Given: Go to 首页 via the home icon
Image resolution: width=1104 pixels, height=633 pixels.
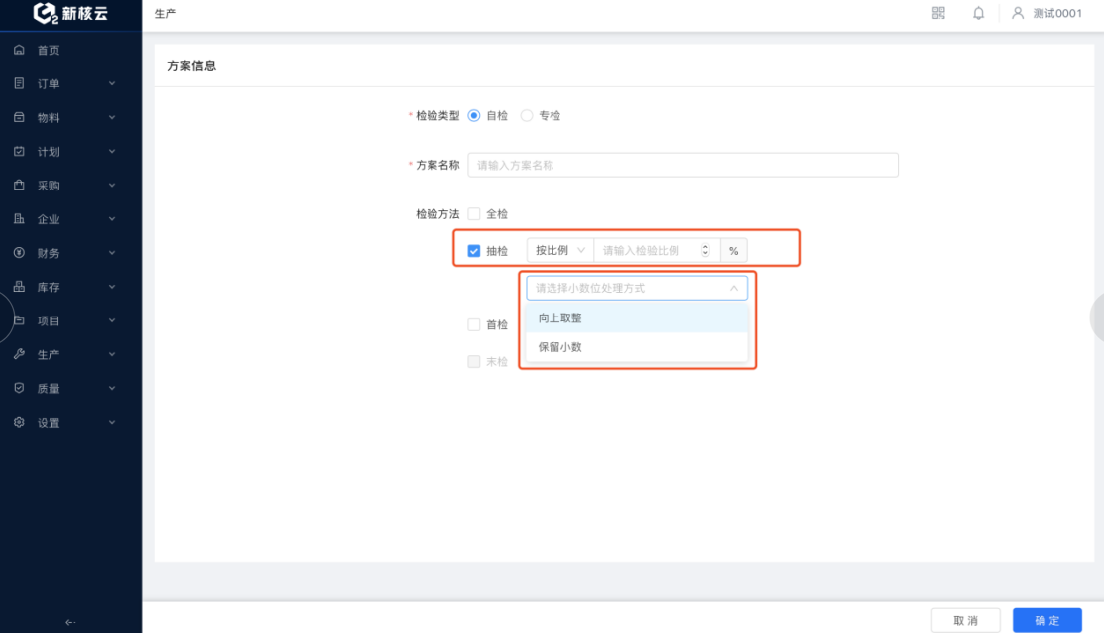Looking at the screenshot, I should tap(19, 50).
